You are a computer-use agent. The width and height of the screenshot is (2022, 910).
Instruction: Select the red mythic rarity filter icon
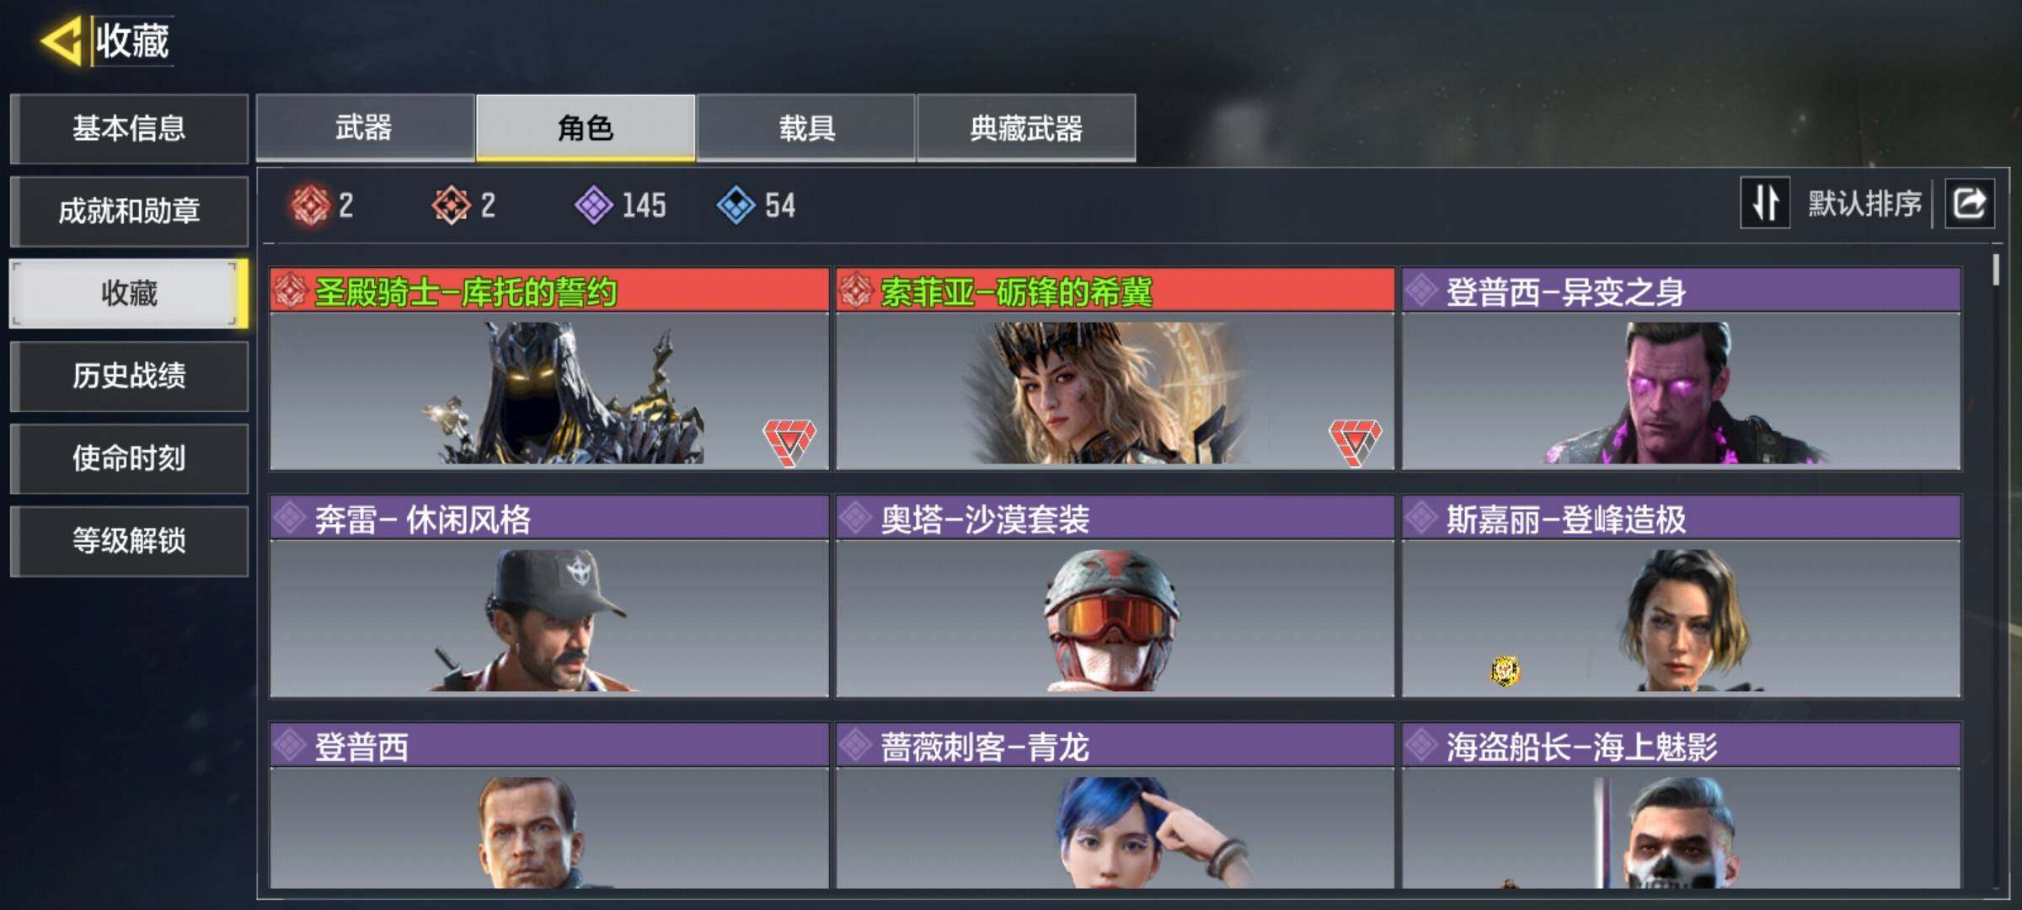point(310,205)
